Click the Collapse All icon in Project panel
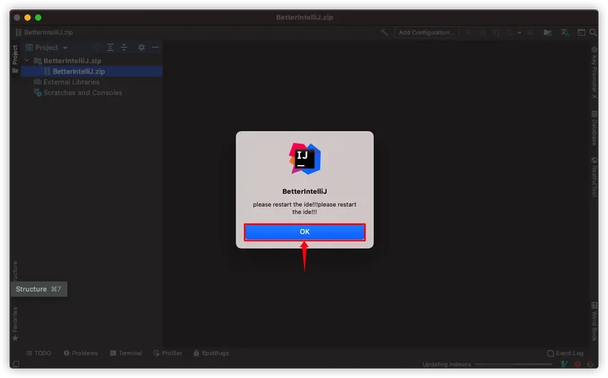 coord(124,47)
